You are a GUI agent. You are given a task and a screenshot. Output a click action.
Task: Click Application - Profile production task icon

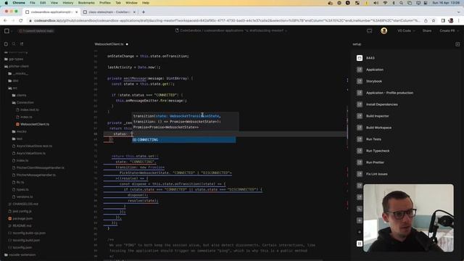(x=360, y=93)
